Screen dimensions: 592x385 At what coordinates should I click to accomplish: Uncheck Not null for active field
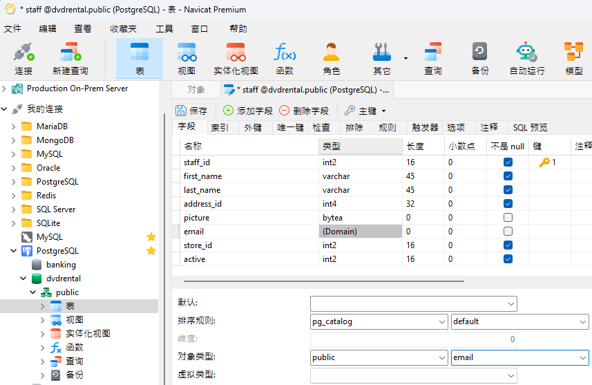coord(508,259)
